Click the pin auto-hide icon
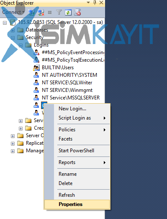The height and width of the screenshot is (219, 167). (x=95, y=3)
